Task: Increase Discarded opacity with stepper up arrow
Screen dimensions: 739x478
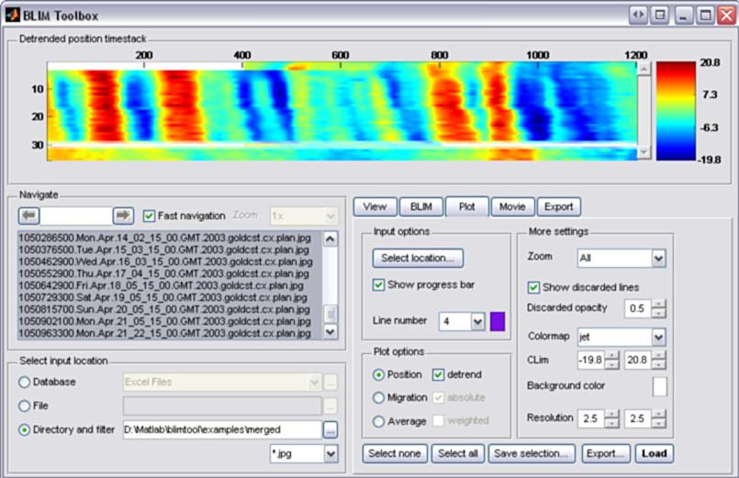Action: (x=659, y=305)
